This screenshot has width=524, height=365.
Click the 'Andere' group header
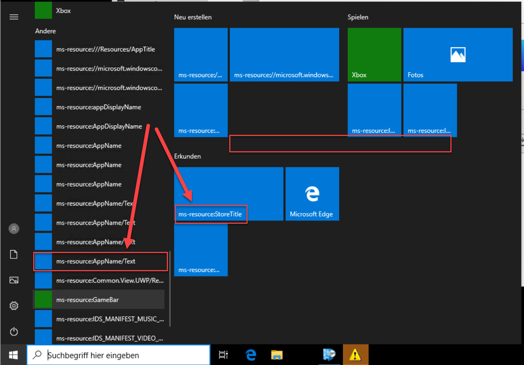tap(45, 31)
